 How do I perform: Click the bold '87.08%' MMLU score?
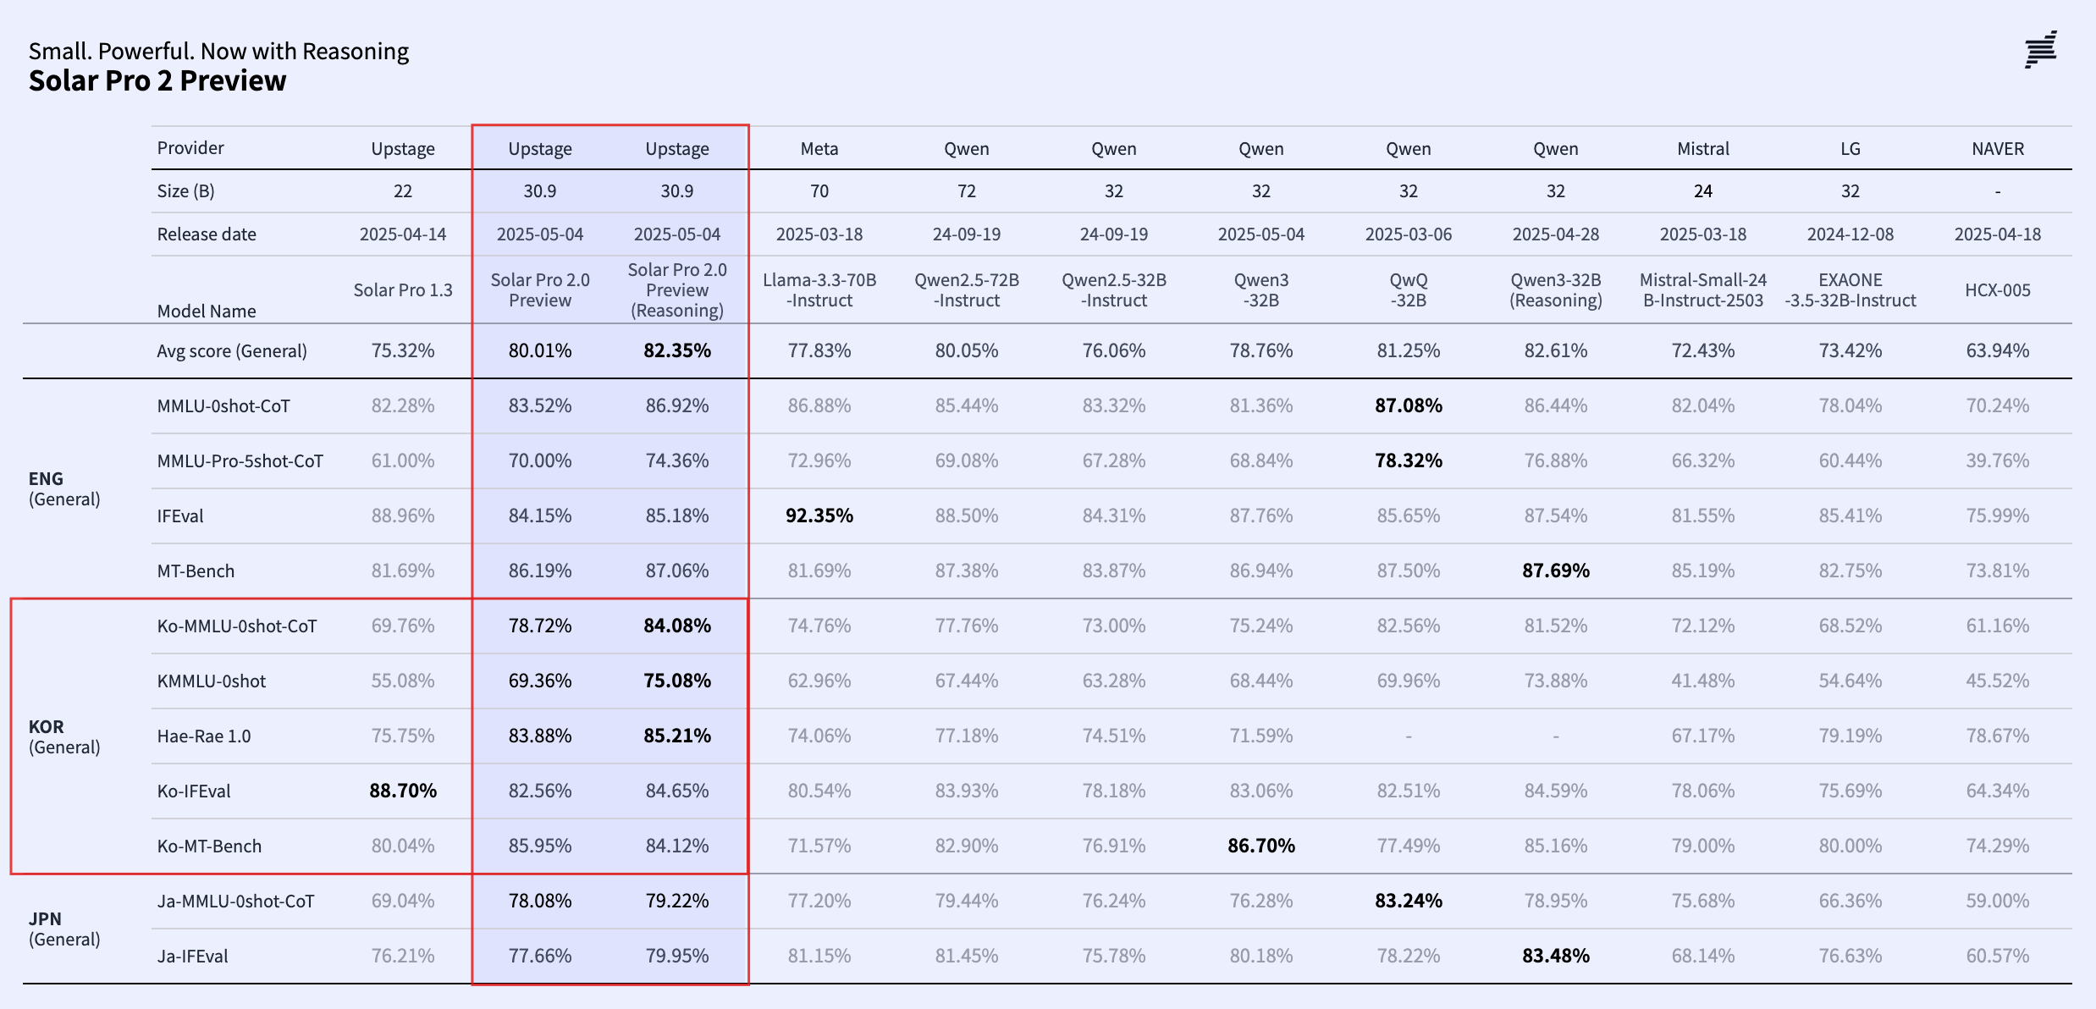click(x=1409, y=405)
